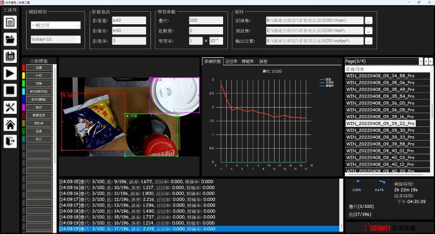Go to previous image list page
This screenshot has height=234, width=435.
(426, 61)
